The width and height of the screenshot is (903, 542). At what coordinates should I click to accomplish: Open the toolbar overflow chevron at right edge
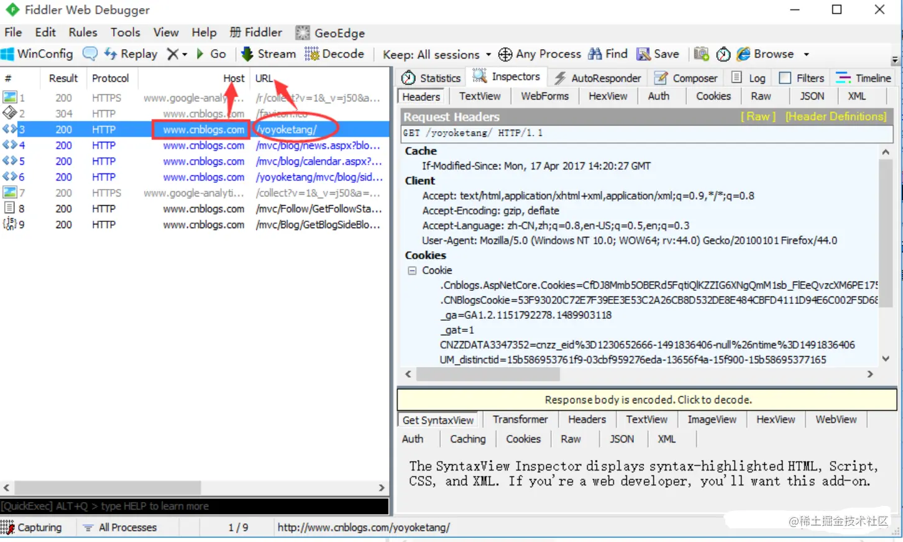(x=895, y=61)
